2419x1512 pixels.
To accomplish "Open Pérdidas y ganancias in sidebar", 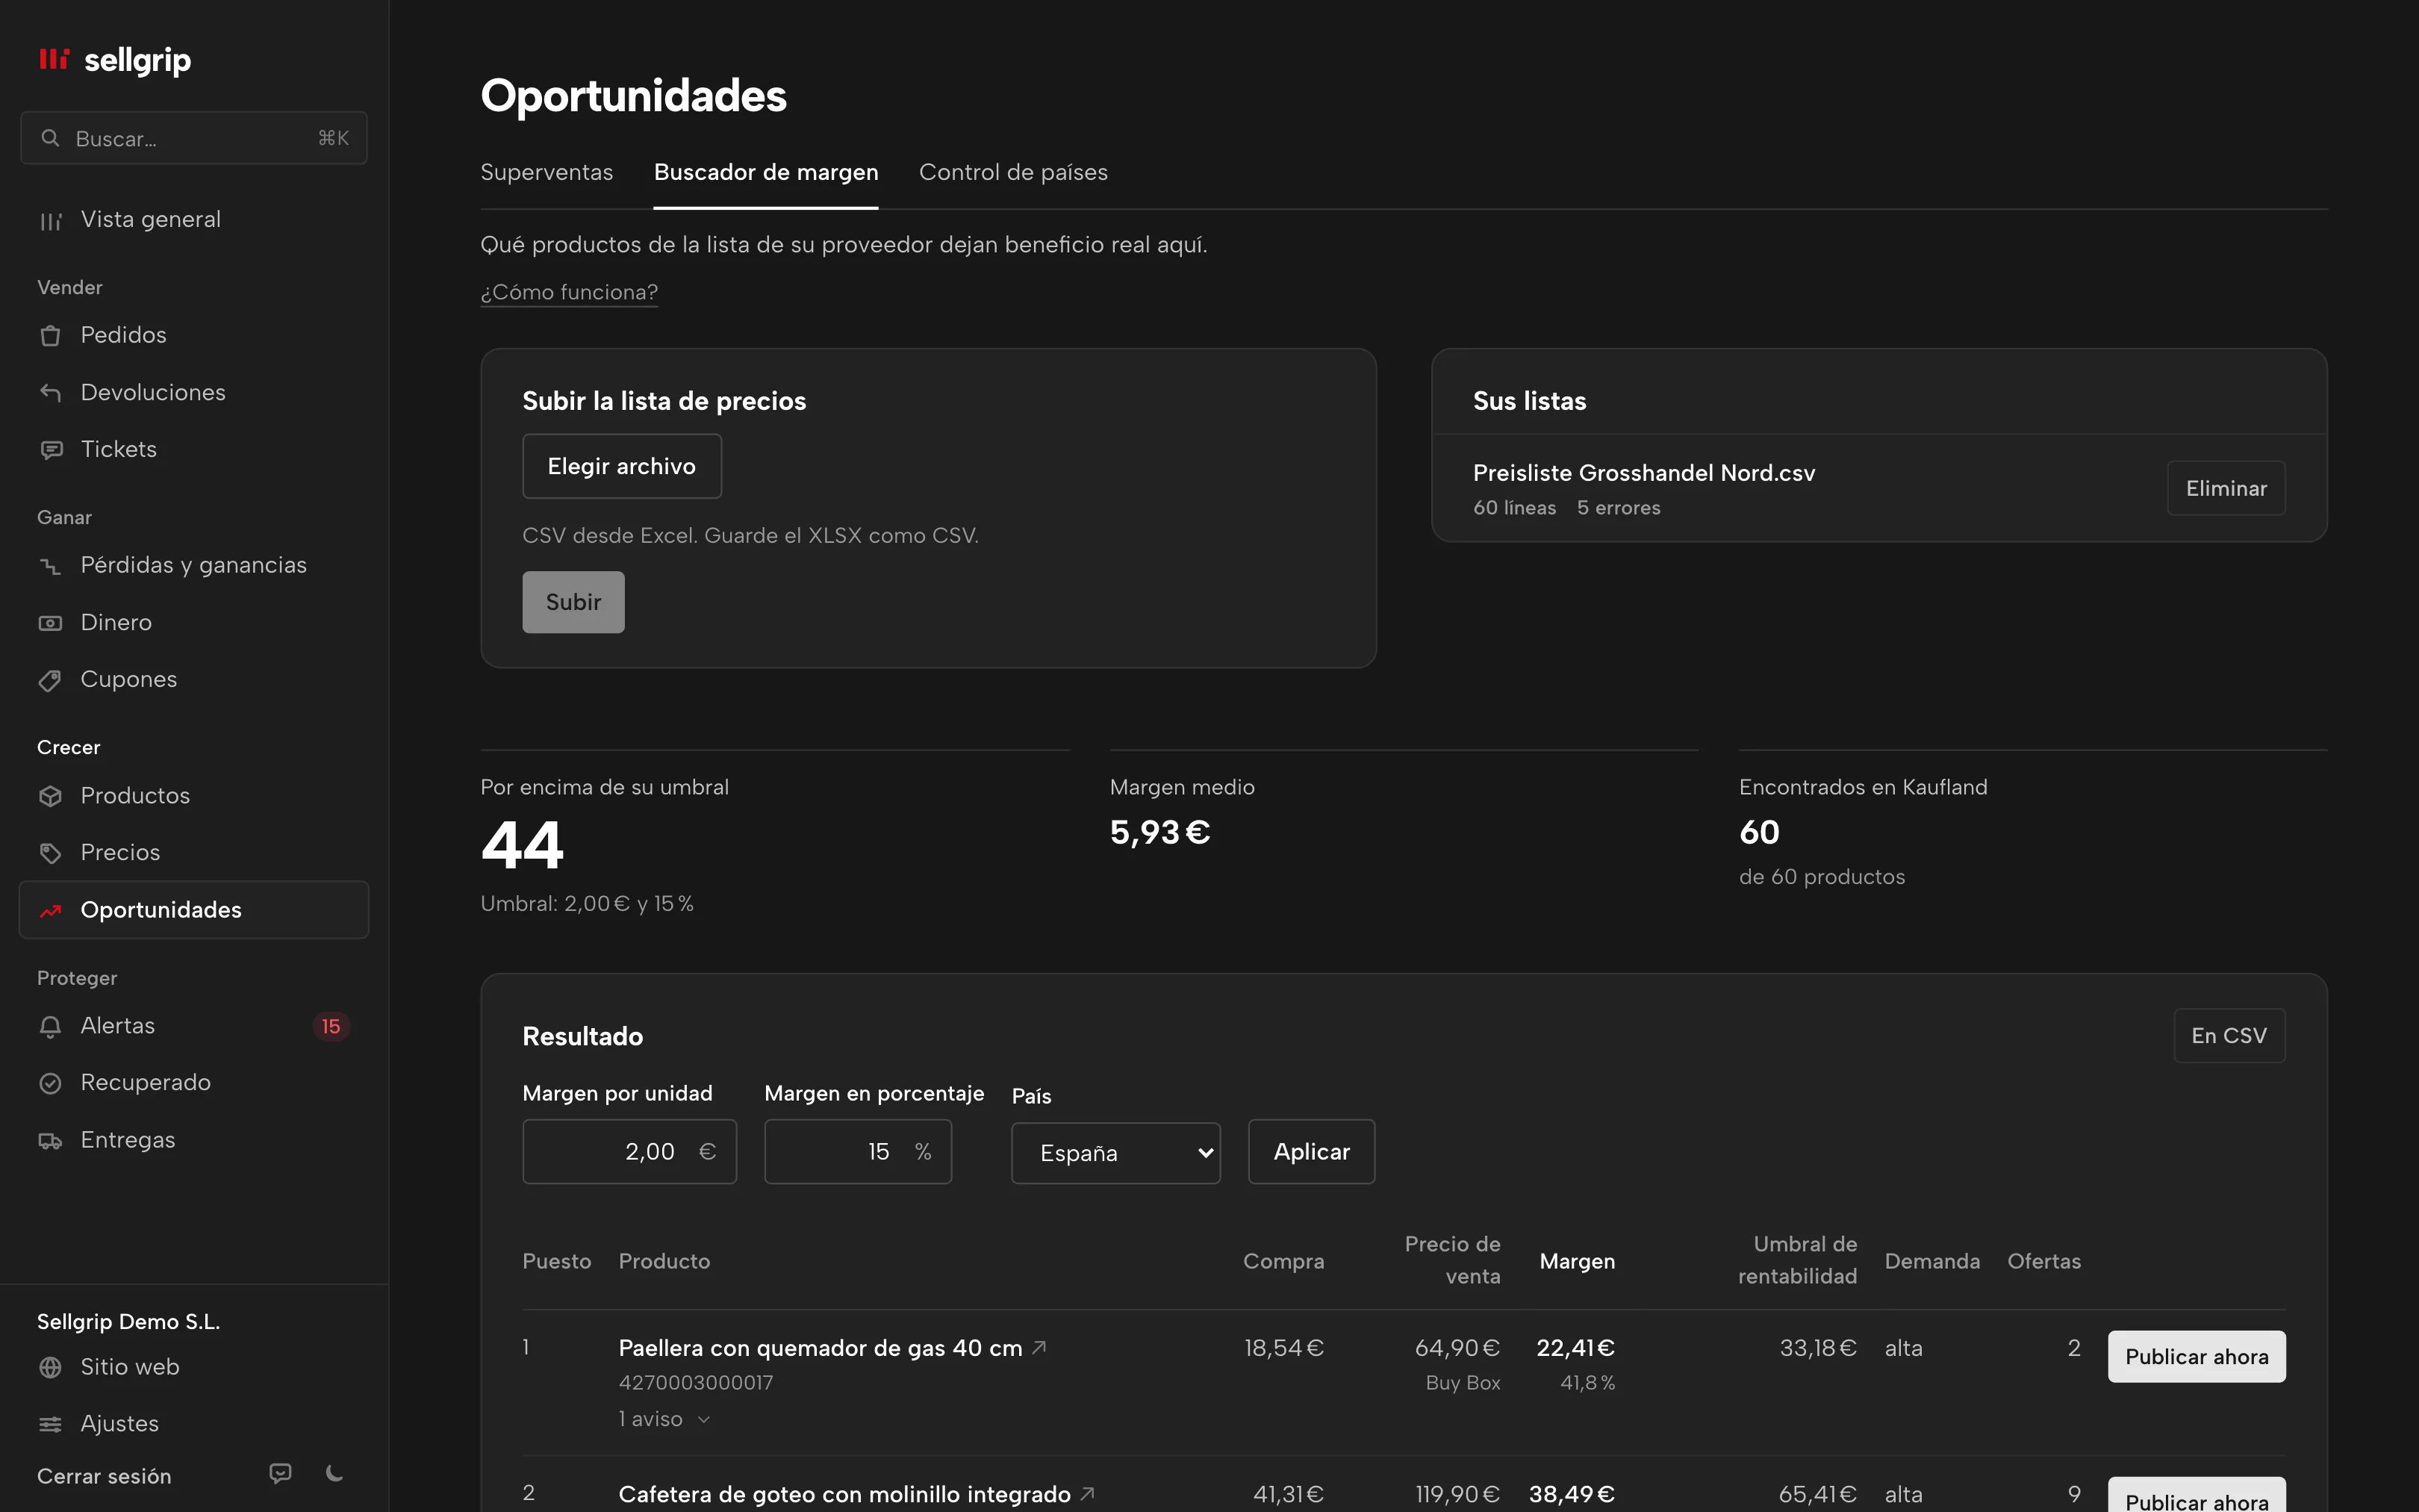I will tap(194, 565).
